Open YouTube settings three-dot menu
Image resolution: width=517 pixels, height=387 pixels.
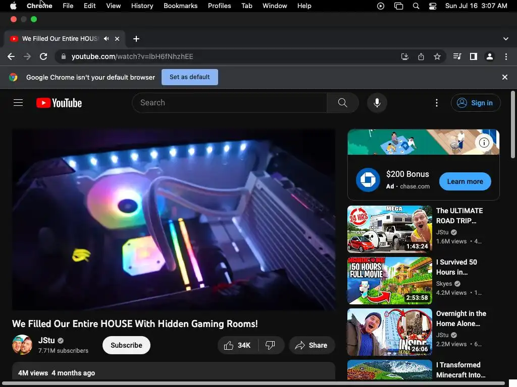pos(437,103)
